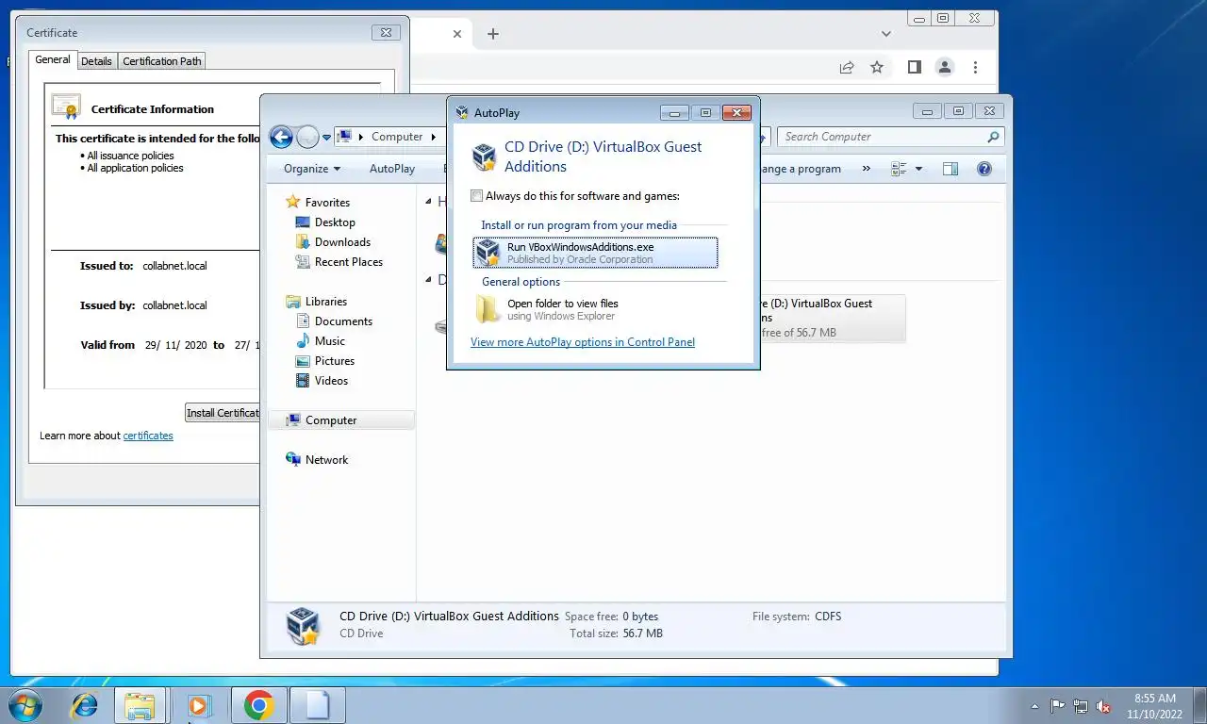
Task: Open Windows Explorer taskbar button
Action: tap(140, 705)
